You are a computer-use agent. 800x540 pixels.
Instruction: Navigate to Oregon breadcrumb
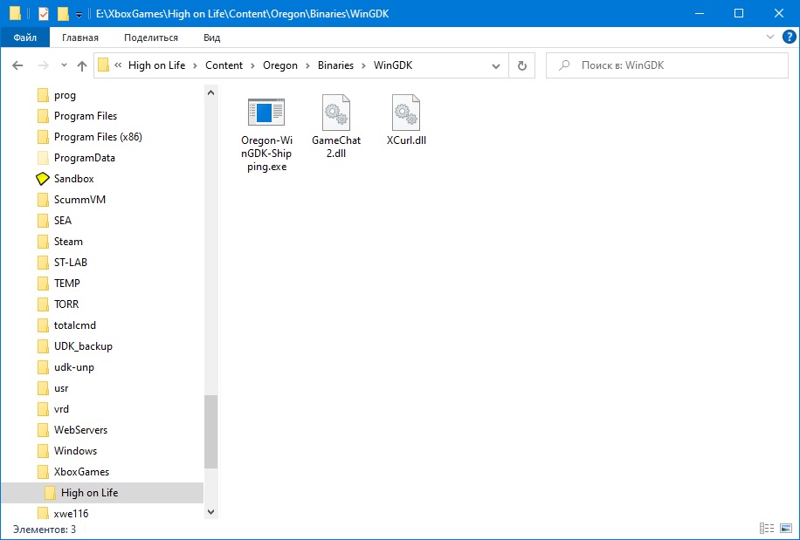pos(280,65)
